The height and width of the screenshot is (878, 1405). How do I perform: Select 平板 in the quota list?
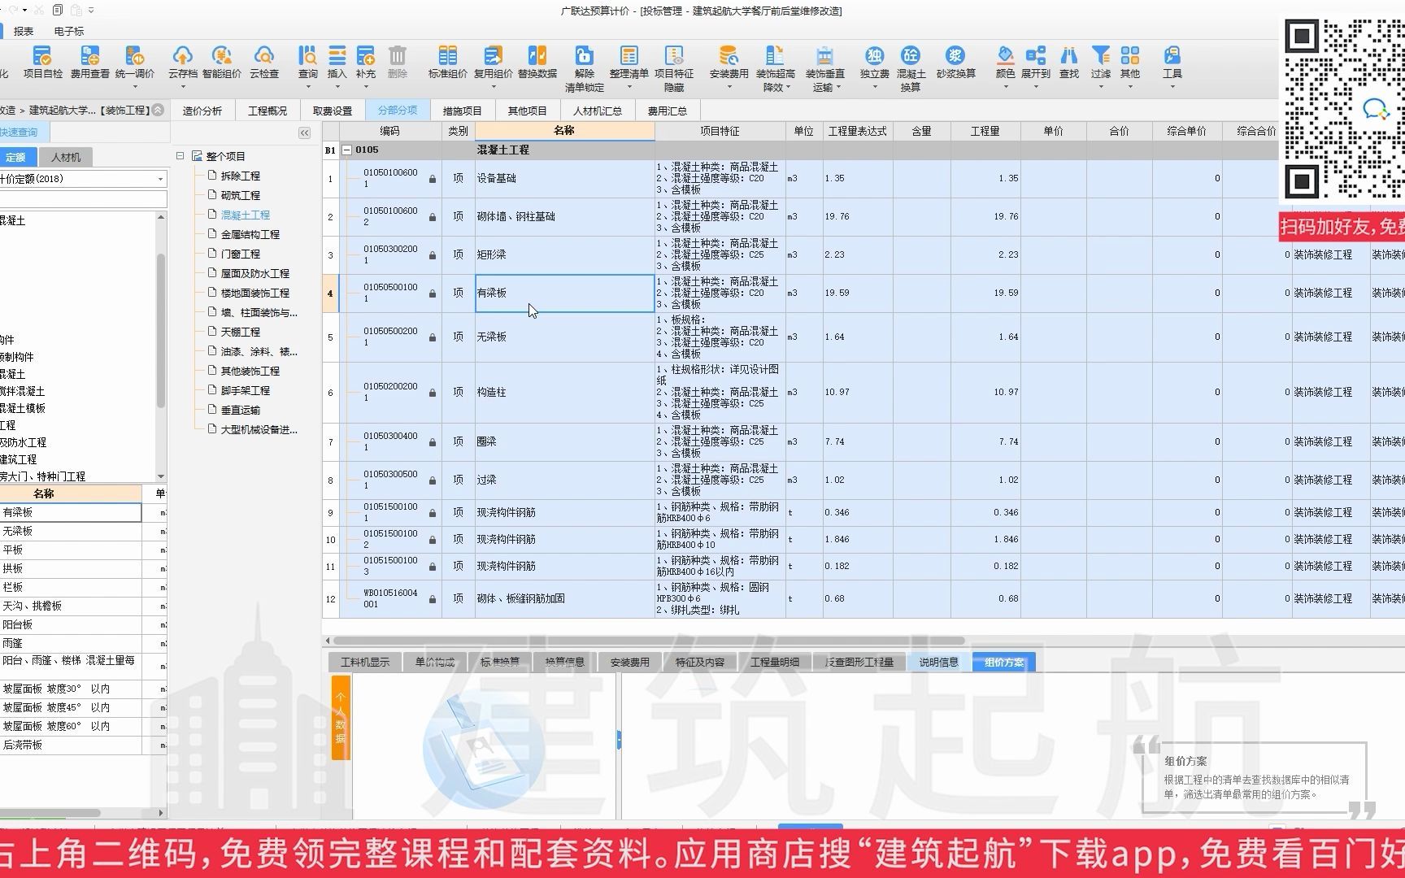click(x=71, y=550)
